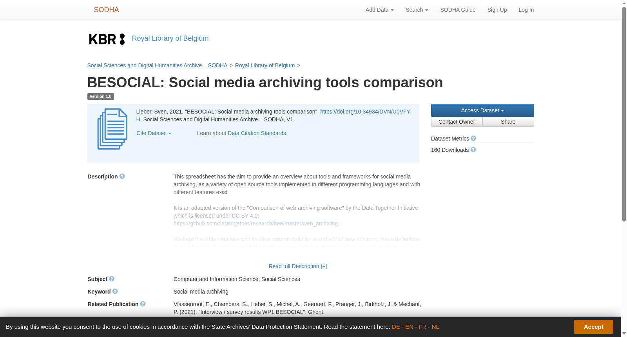Open the DE data protection statement
The image size is (627, 337).
coord(396,327)
